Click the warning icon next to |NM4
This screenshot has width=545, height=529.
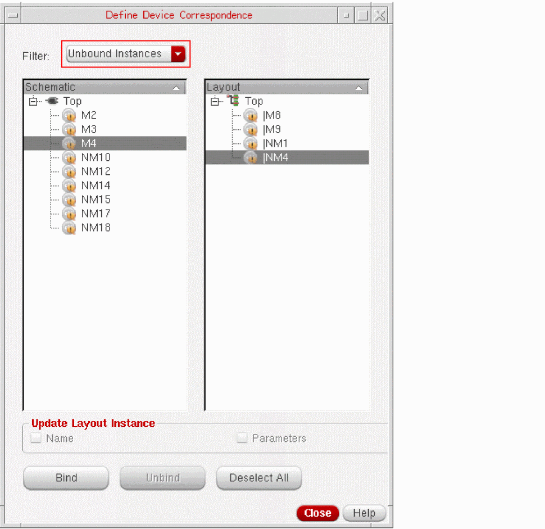click(251, 157)
